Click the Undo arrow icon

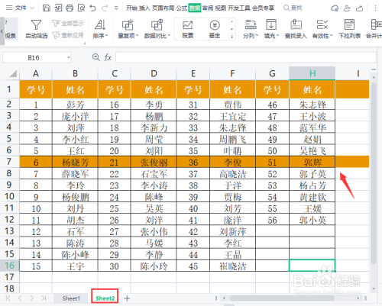pos(93,8)
